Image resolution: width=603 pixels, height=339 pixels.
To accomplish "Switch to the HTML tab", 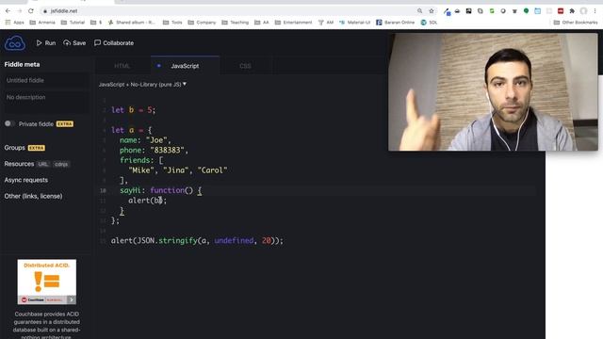I will click(122, 66).
